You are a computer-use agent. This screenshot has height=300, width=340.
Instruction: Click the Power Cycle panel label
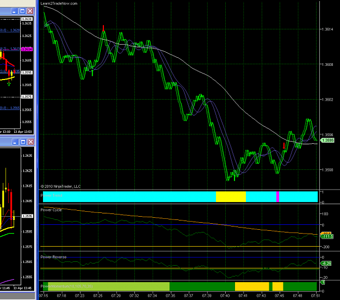(51, 210)
